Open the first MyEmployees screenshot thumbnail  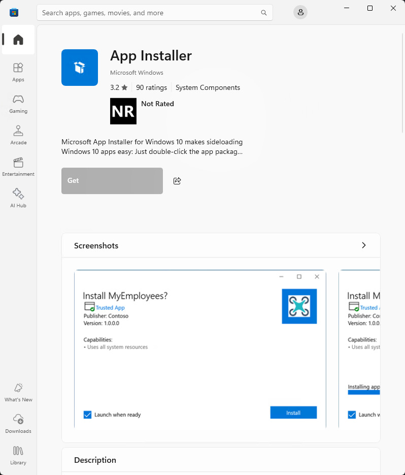pyautogui.click(x=200, y=349)
